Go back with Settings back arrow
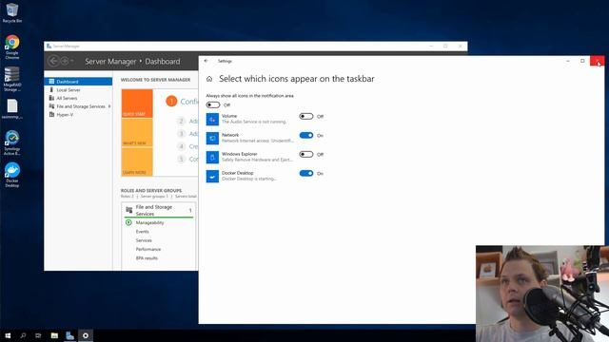This screenshot has height=342, width=609. 206,61
